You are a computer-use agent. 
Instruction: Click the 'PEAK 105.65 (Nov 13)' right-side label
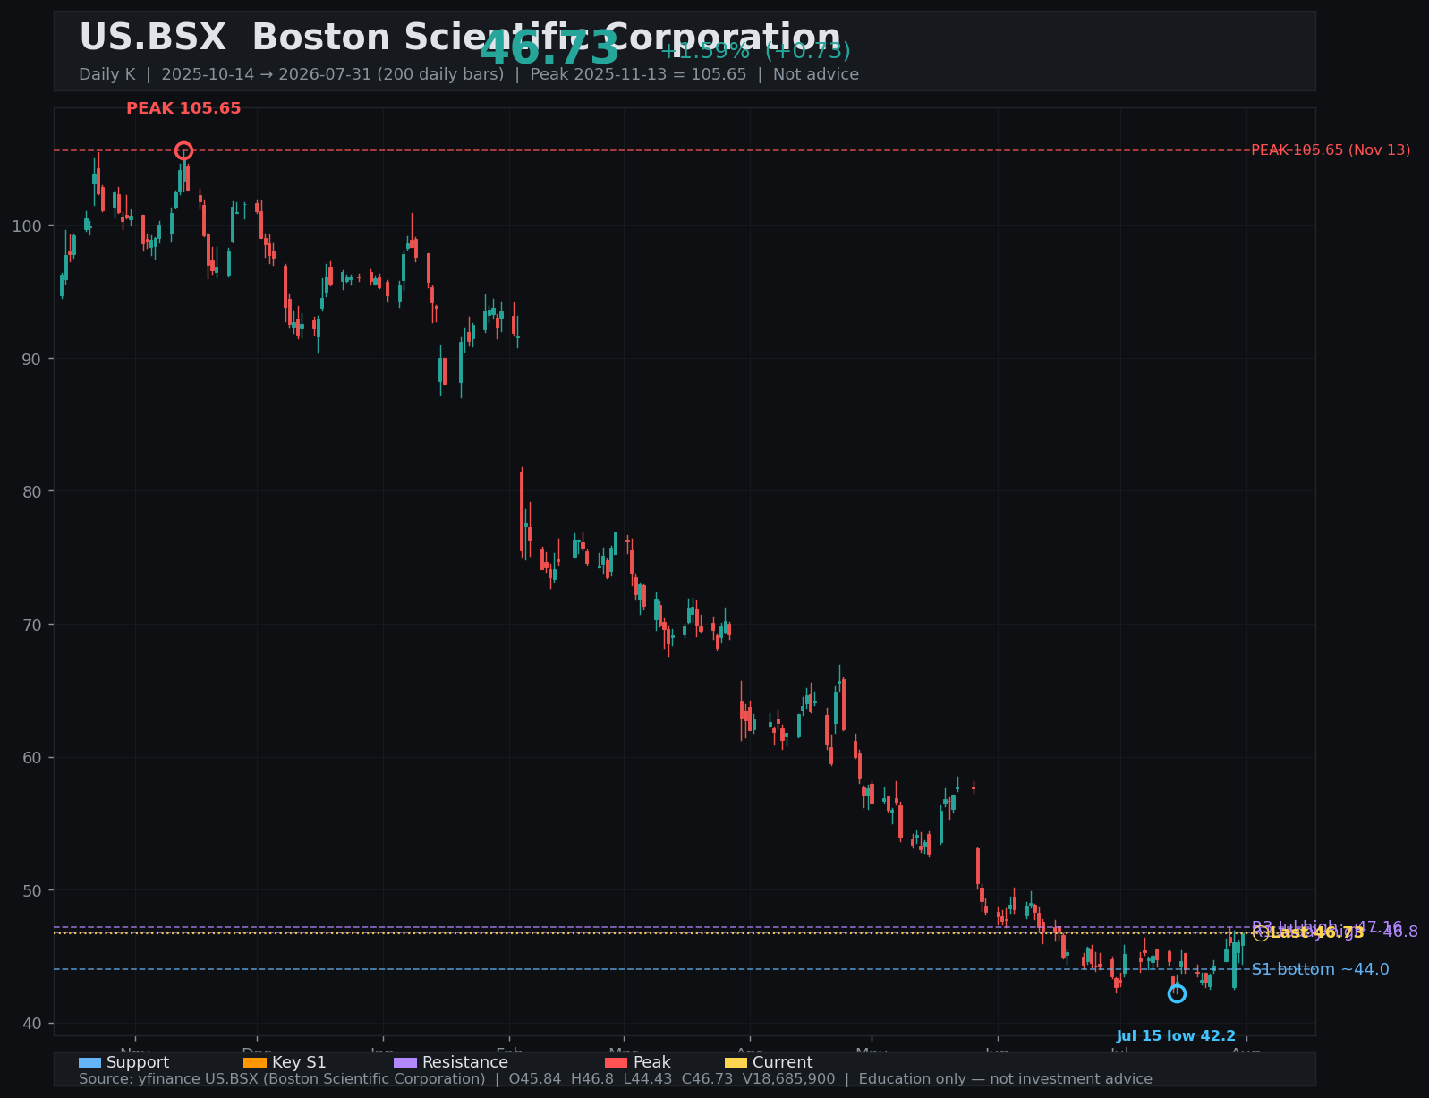pos(1331,150)
